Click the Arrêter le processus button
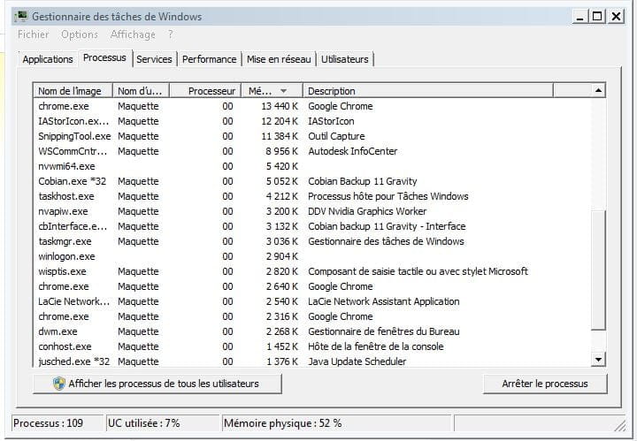This screenshot has width=637, height=441. (x=545, y=384)
